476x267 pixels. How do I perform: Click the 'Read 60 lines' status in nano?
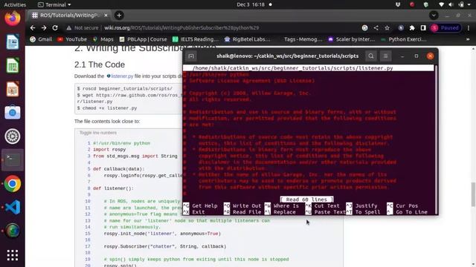click(x=307, y=200)
